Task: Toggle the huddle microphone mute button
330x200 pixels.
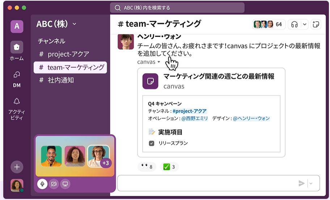Action: click(x=42, y=184)
